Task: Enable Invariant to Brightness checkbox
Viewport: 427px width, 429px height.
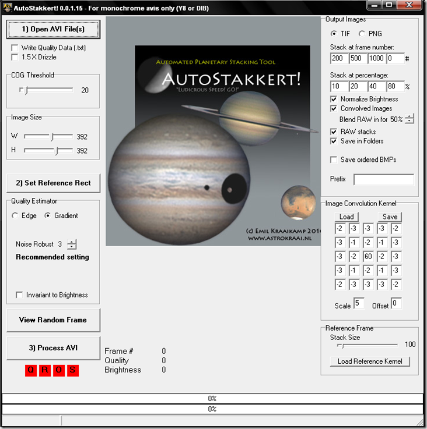Action: point(19,295)
